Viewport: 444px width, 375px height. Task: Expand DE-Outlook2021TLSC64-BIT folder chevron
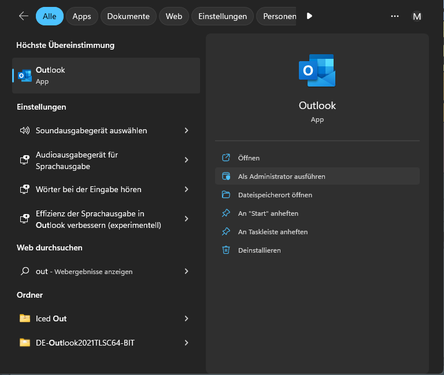186,343
